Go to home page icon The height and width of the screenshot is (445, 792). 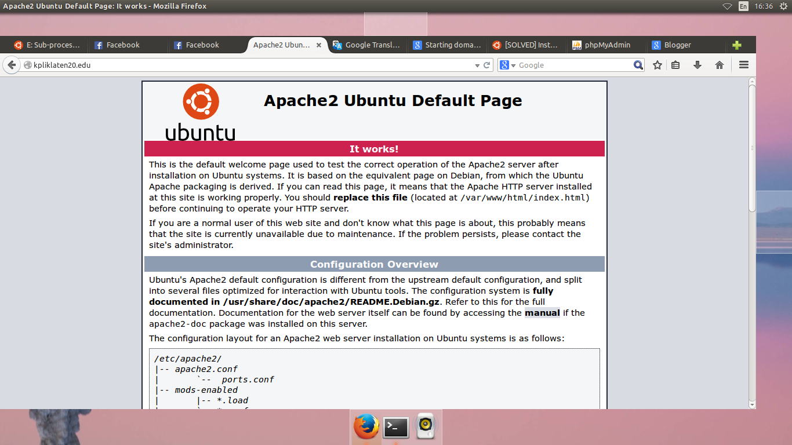click(x=720, y=65)
